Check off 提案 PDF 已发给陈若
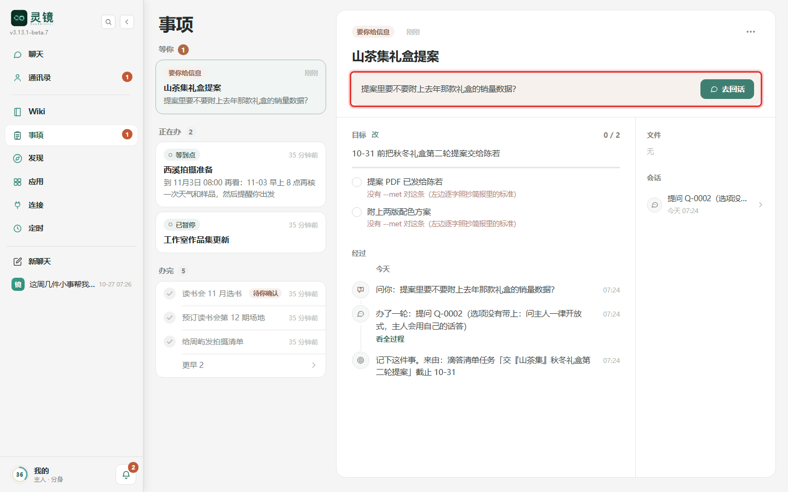Image resolution: width=788 pixels, height=492 pixels. (x=357, y=182)
